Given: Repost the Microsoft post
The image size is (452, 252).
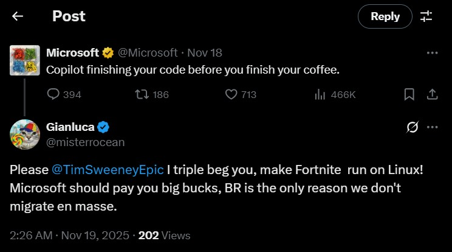Looking at the screenshot, I should pos(142,94).
